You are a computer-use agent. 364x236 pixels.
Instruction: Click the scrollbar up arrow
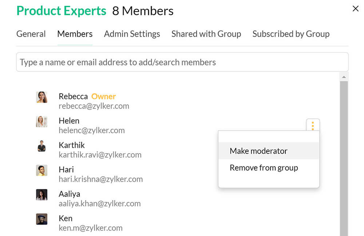pos(344,77)
